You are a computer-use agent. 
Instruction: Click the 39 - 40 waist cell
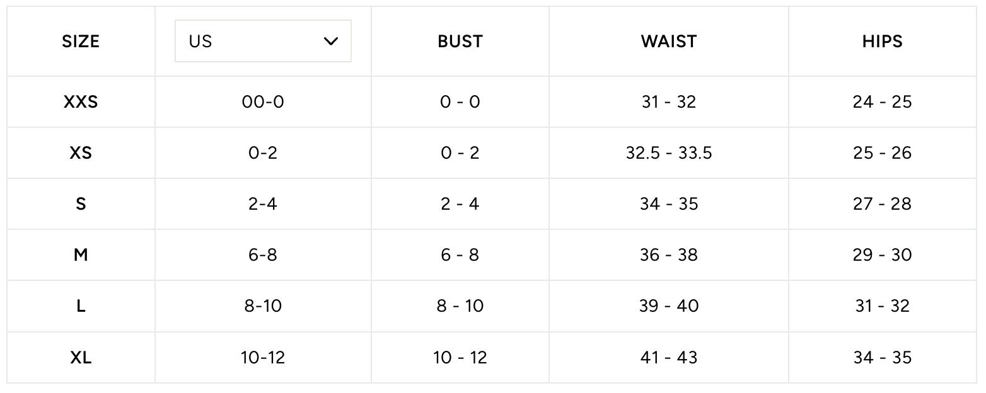[x=669, y=306]
